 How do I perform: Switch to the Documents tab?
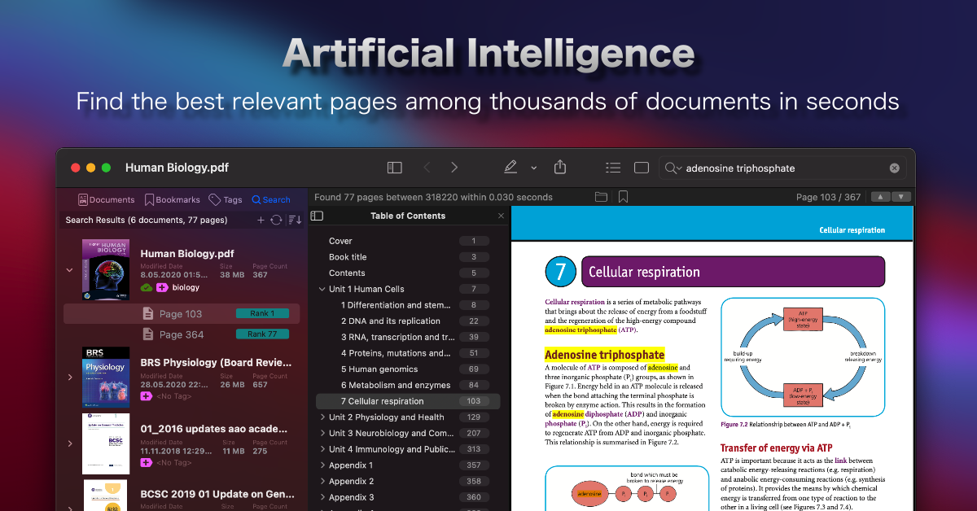[x=106, y=199]
